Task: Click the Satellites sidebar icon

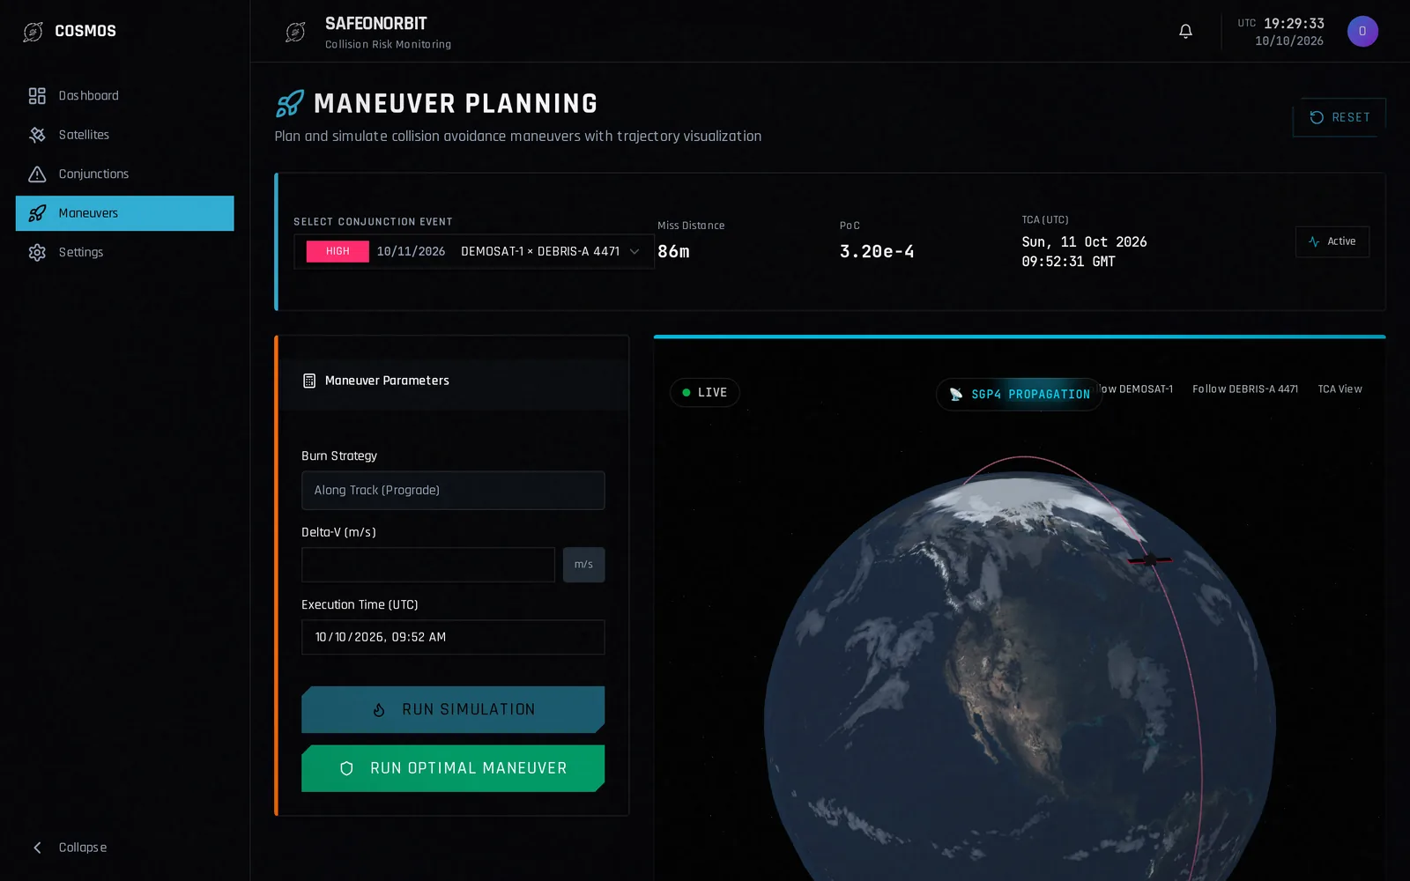Action: [37, 135]
